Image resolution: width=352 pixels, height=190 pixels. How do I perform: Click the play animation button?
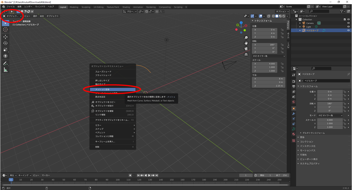tap(149, 175)
